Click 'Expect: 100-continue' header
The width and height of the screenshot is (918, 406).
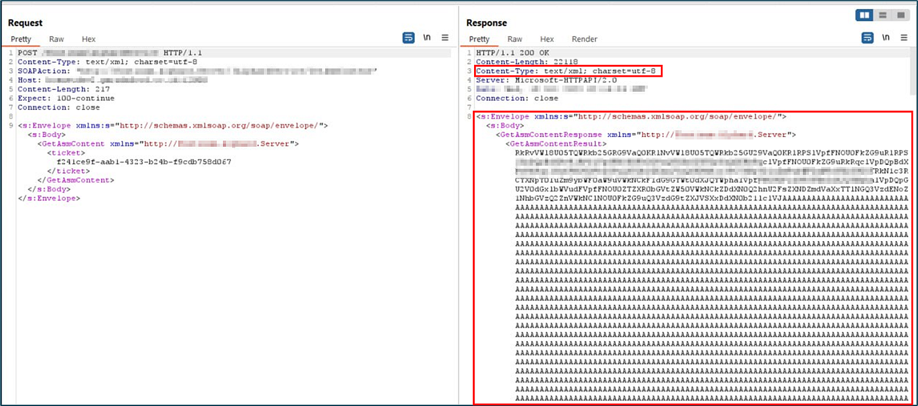click(x=66, y=98)
